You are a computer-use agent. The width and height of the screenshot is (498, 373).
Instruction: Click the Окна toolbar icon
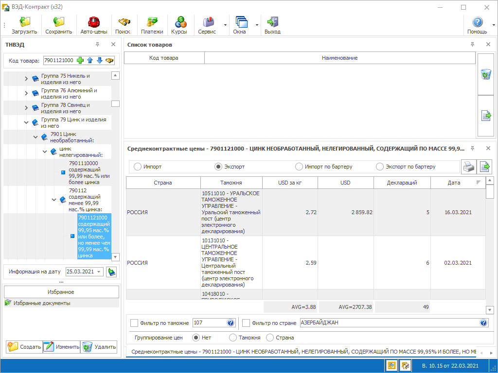point(241,21)
